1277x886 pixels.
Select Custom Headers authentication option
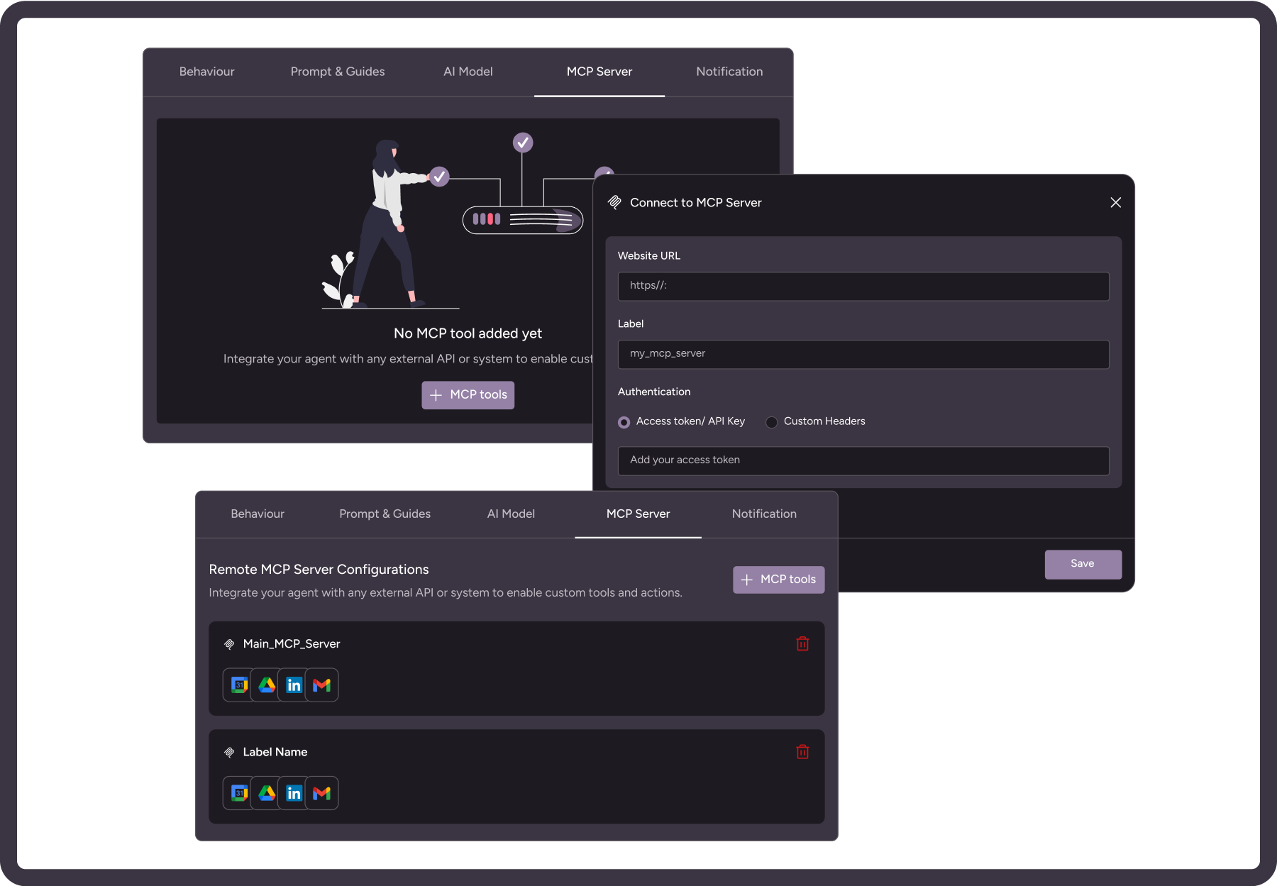click(772, 422)
